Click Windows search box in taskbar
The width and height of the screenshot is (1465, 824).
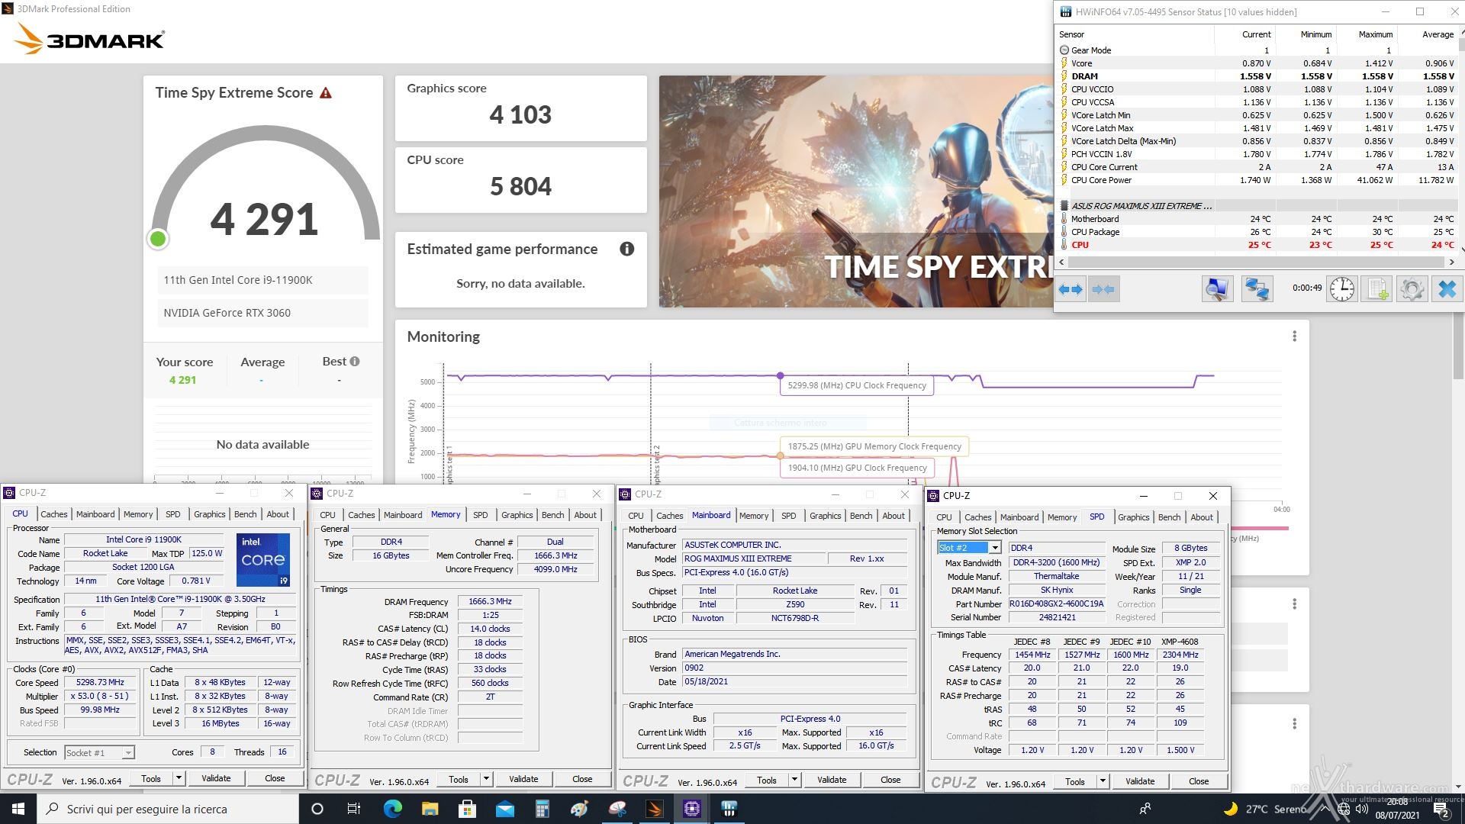(x=168, y=809)
